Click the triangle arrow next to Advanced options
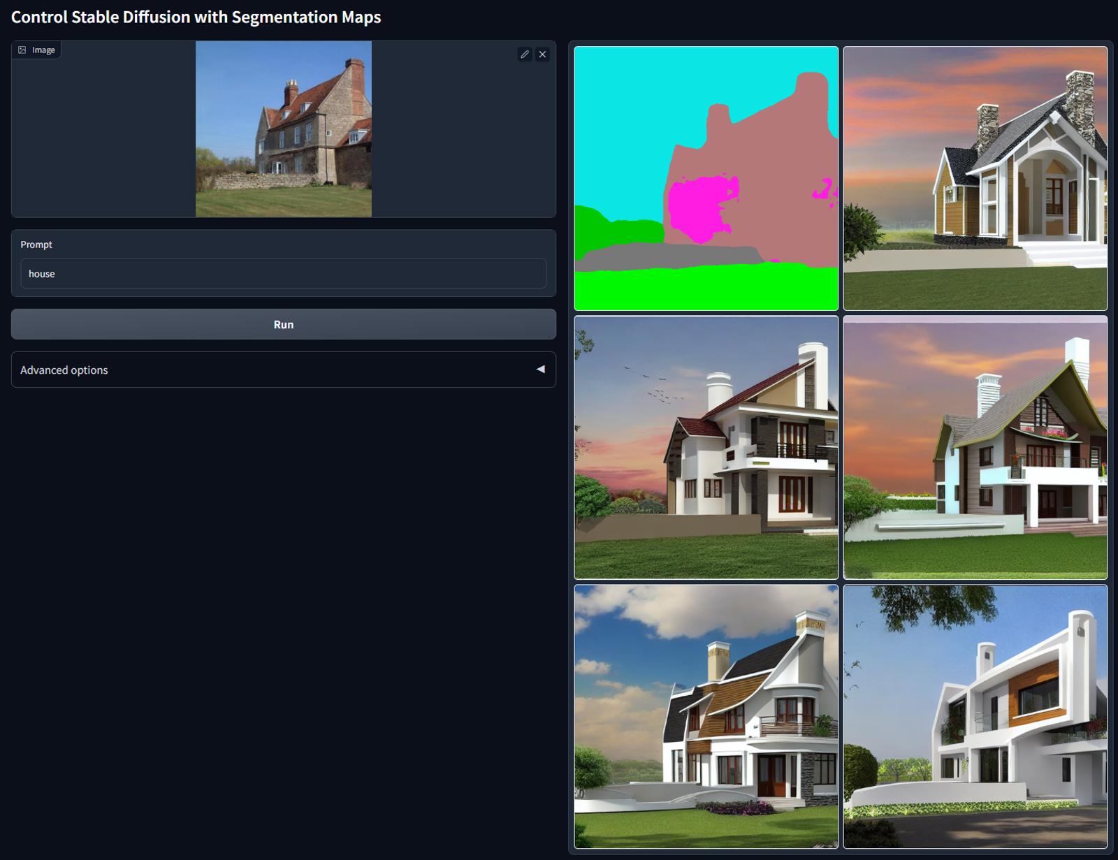The image size is (1118, 860). pos(540,370)
